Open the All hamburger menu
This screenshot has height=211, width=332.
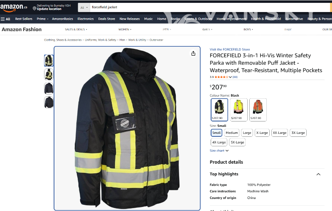tap(5, 19)
